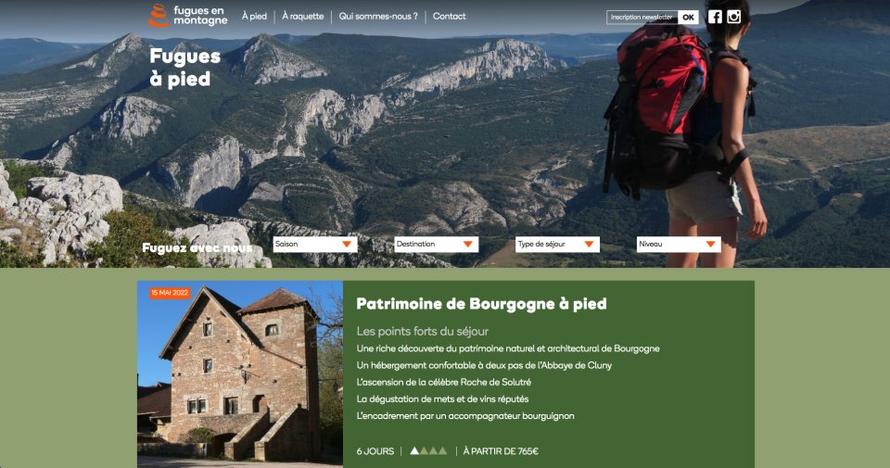Open the Instagram page icon
Image resolution: width=890 pixels, height=468 pixels.
point(734,17)
